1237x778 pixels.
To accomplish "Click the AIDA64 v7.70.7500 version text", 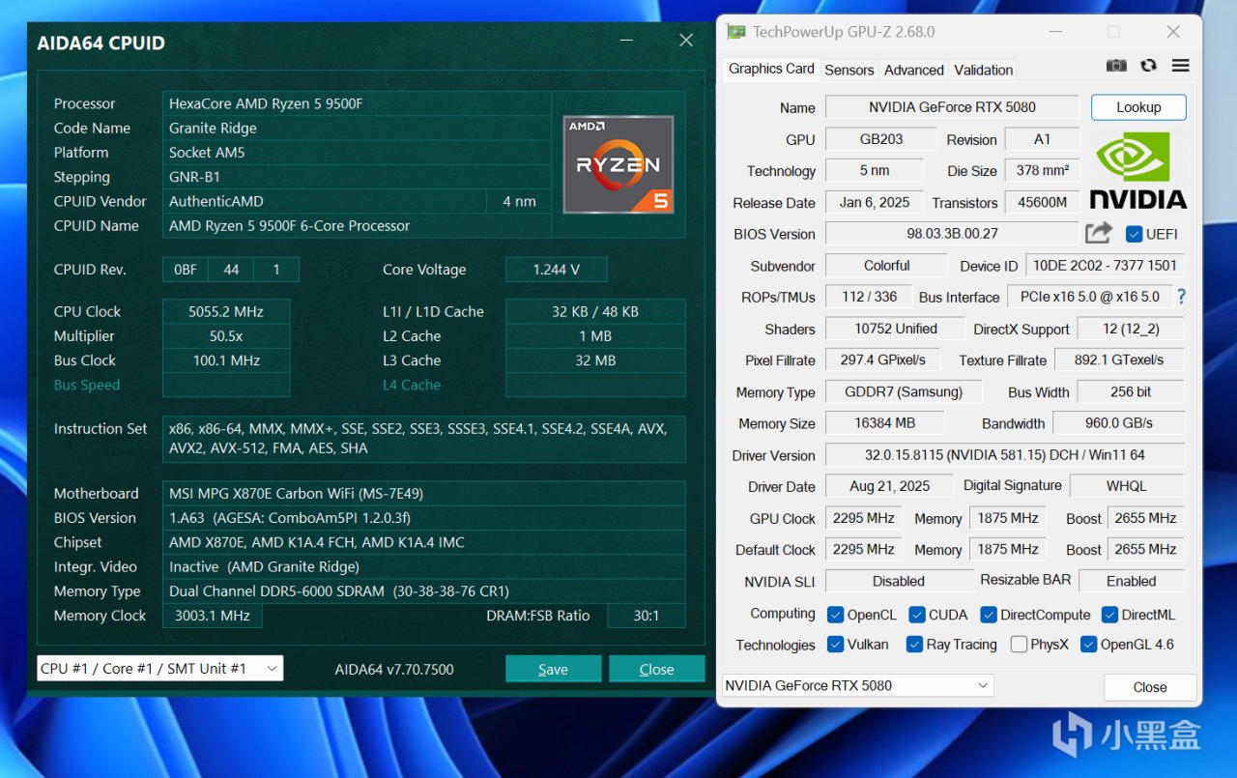I will (x=394, y=669).
